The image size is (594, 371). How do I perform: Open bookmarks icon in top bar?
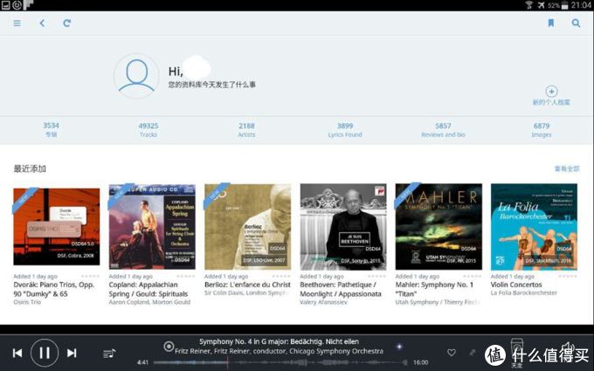pos(551,23)
